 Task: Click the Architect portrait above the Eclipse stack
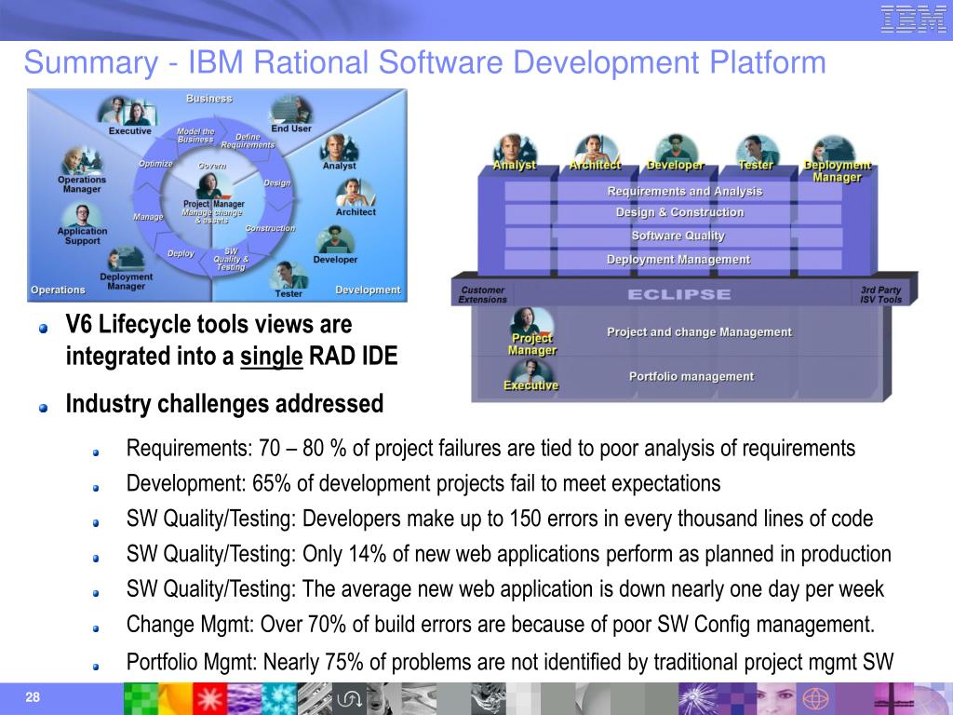[x=595, y=150]
